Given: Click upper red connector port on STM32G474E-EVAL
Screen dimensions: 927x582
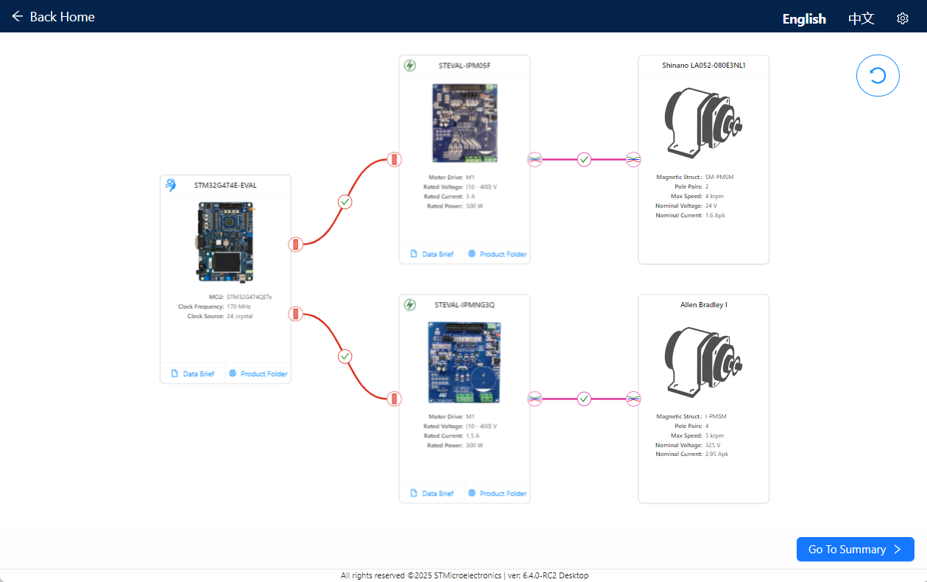Looking at the screenshot, I should pyautogui.click(x=295, y=245).
